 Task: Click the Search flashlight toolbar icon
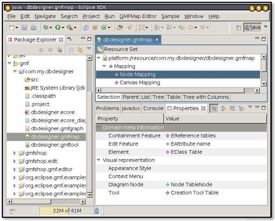129,27
